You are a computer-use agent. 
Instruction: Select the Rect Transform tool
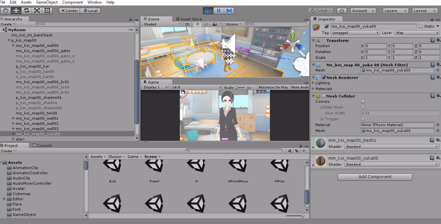coord(47,11)
